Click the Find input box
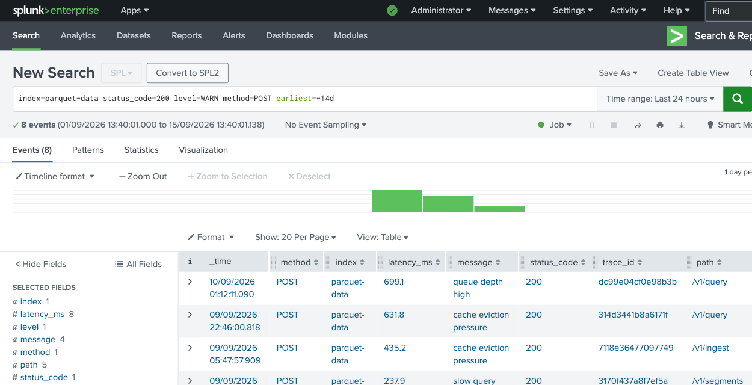The width and height of the screenshot is (752, 385). 729,11
